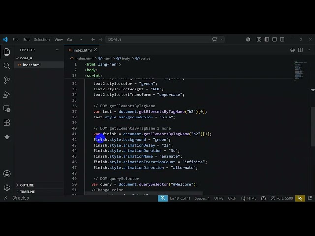Show more menu bar items
315x236 pixels.
click(x=80, y=39)
